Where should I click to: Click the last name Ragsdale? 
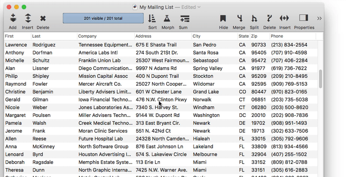pyautogui.click(x=43, y=163)
